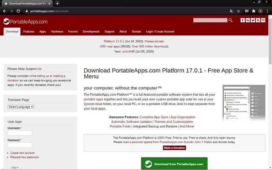Screen dimensions: 272x170
Task: Select the Download nav tab
Action: [12, 32]
